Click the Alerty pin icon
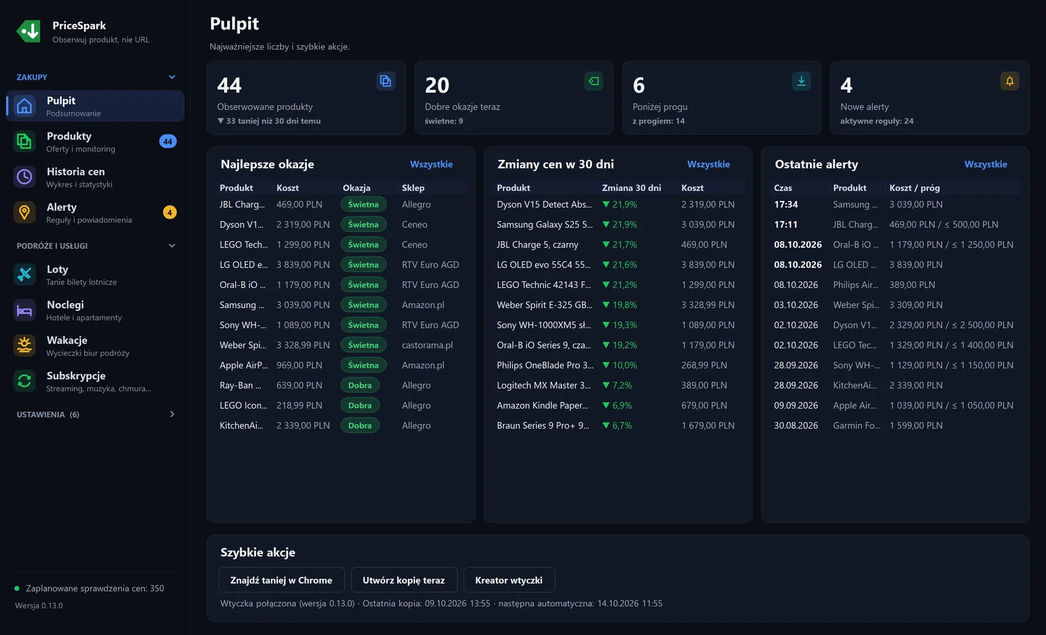 pyautogui.click(x=25, y=212)
